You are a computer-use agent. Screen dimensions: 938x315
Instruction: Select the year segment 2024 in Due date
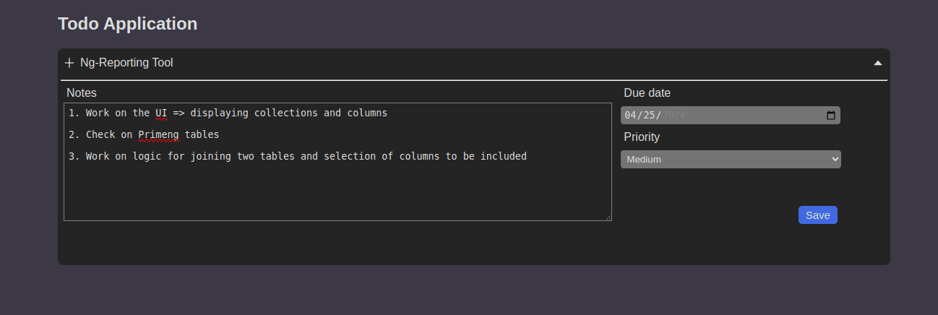pos(673,115)
